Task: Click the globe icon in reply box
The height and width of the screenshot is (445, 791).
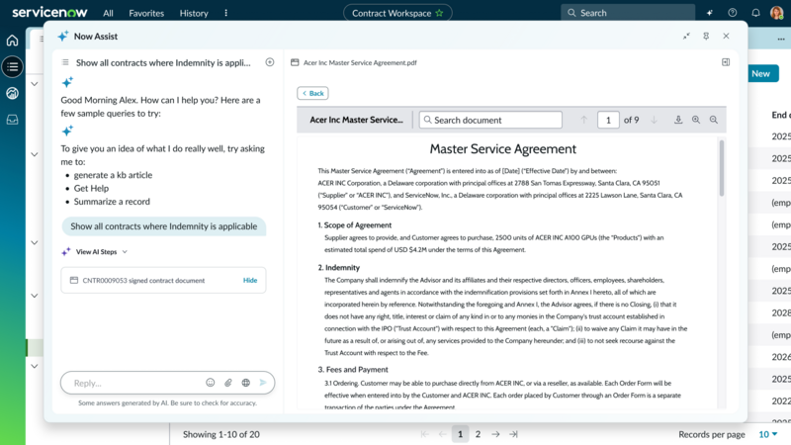Action: pos(245,383)
